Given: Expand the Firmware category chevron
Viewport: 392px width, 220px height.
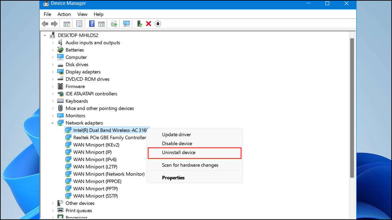Looking at the screenshot, I should 53,86.
